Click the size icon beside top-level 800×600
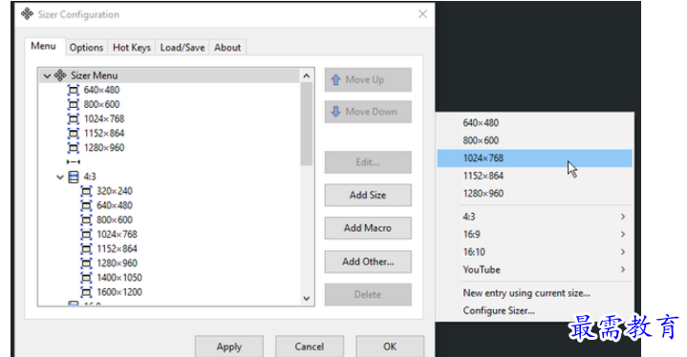This screenshot has width=687, height=357. (74, 105)
